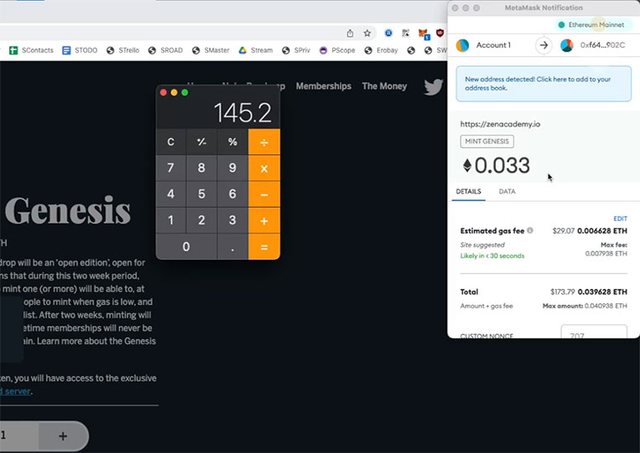Open the SMaster bookmark
The image size is (640, 453).
coord(211,50)
